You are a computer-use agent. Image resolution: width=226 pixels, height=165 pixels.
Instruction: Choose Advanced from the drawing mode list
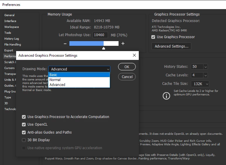point(79,85)
